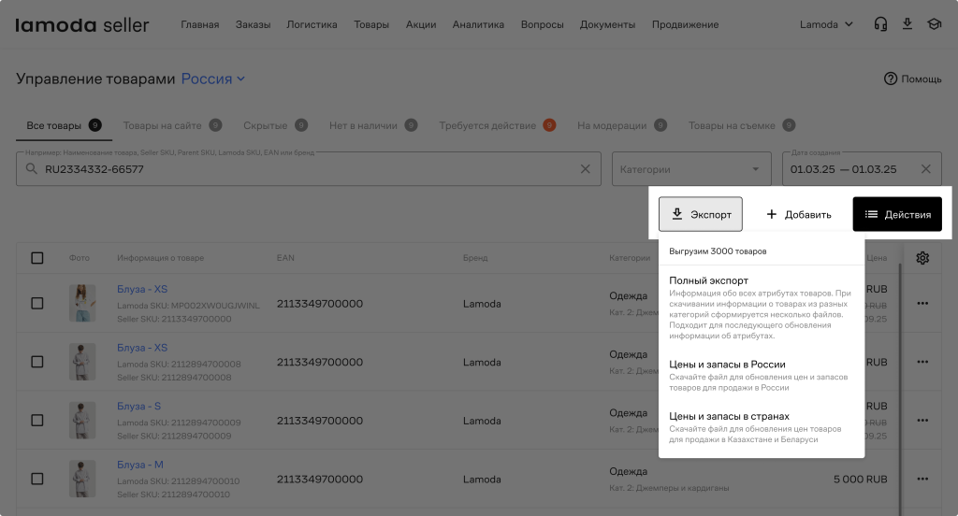Viewport: 958px width, 516px height.
Task: Open the Lamoda account dropdown
Action: coord(826,24)
